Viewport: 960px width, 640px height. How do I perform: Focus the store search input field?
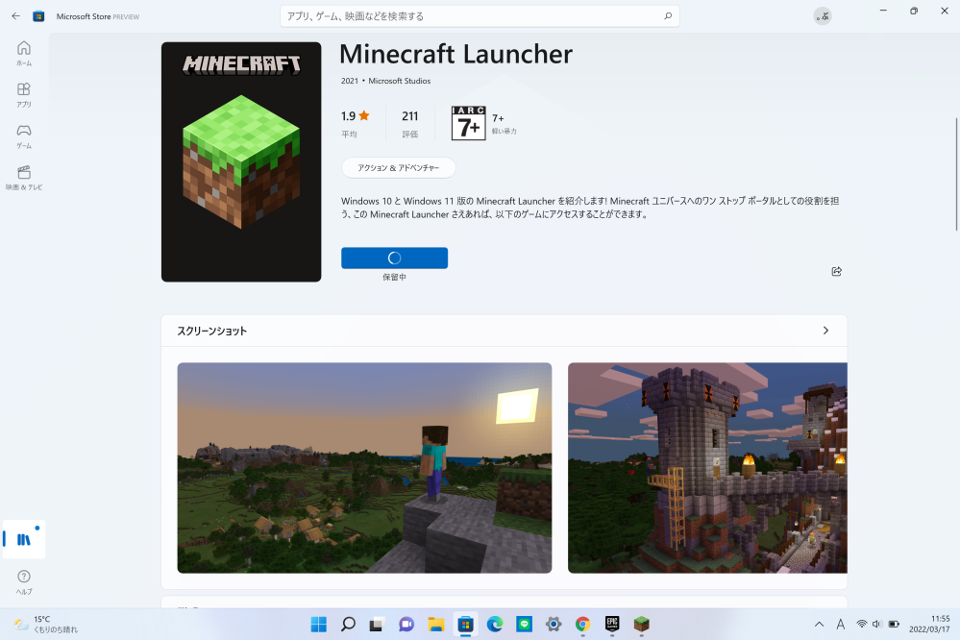480,16
